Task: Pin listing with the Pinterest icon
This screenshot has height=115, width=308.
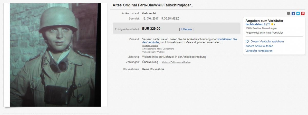Action: click(x=303, y=14)
